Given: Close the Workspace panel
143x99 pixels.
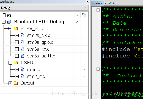Looking at the screenshot, I should 88,2.
